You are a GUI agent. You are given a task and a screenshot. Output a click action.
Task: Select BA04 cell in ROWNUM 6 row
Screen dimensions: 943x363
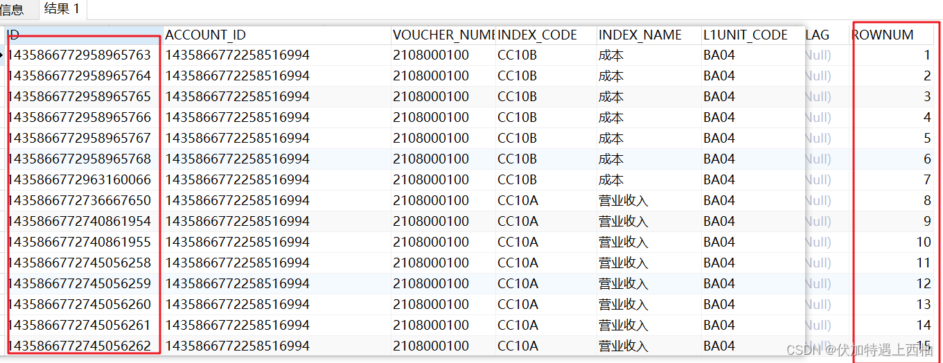[752, 159]
